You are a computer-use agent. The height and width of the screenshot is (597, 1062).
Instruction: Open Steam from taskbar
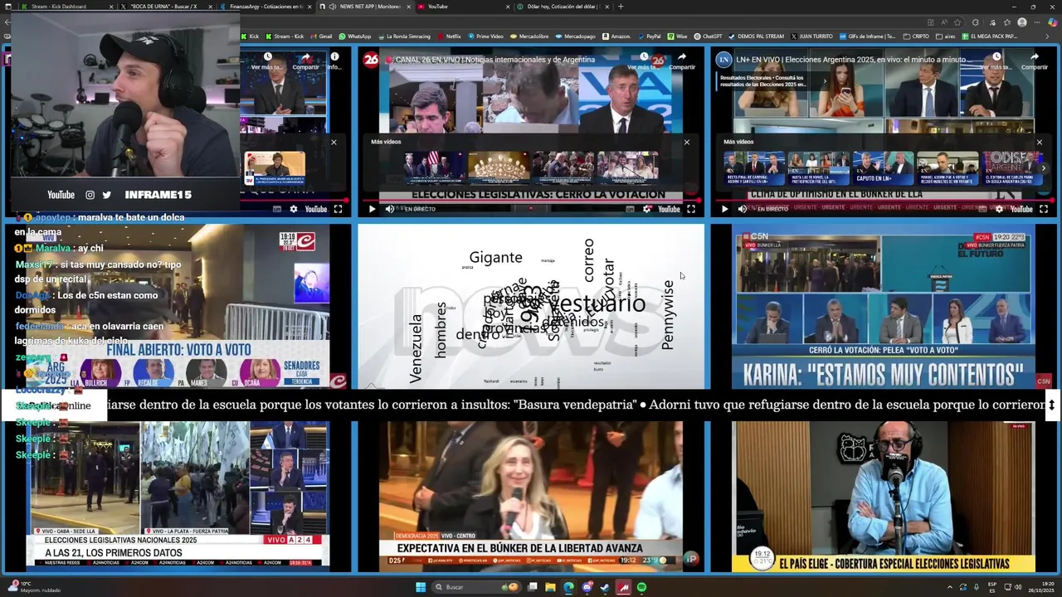click(x=605, y=587)
